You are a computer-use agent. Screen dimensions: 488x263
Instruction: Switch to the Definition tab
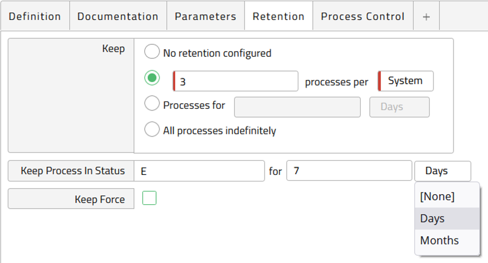coord(35,17)
